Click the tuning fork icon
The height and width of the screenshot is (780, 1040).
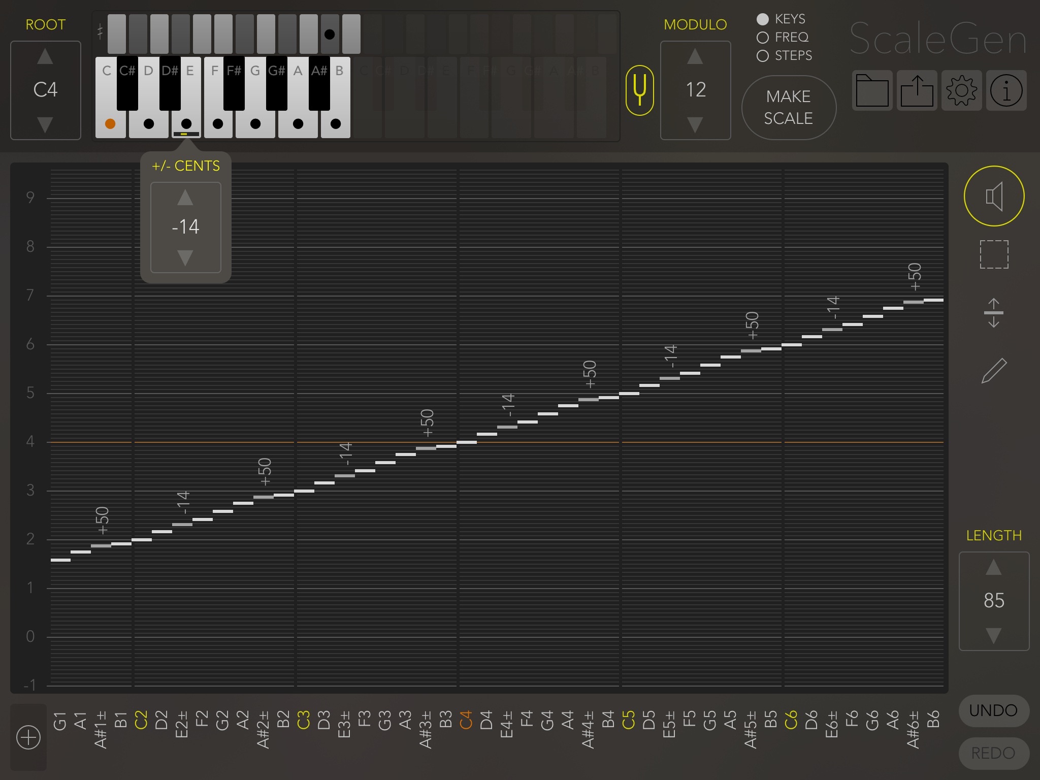coord(640,90)
